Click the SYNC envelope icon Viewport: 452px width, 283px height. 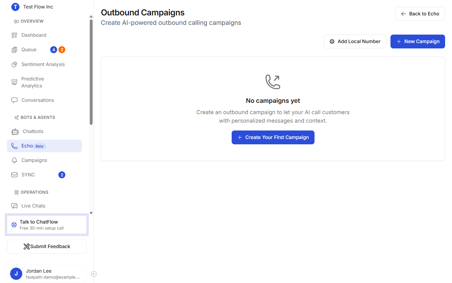pos(14,175)
